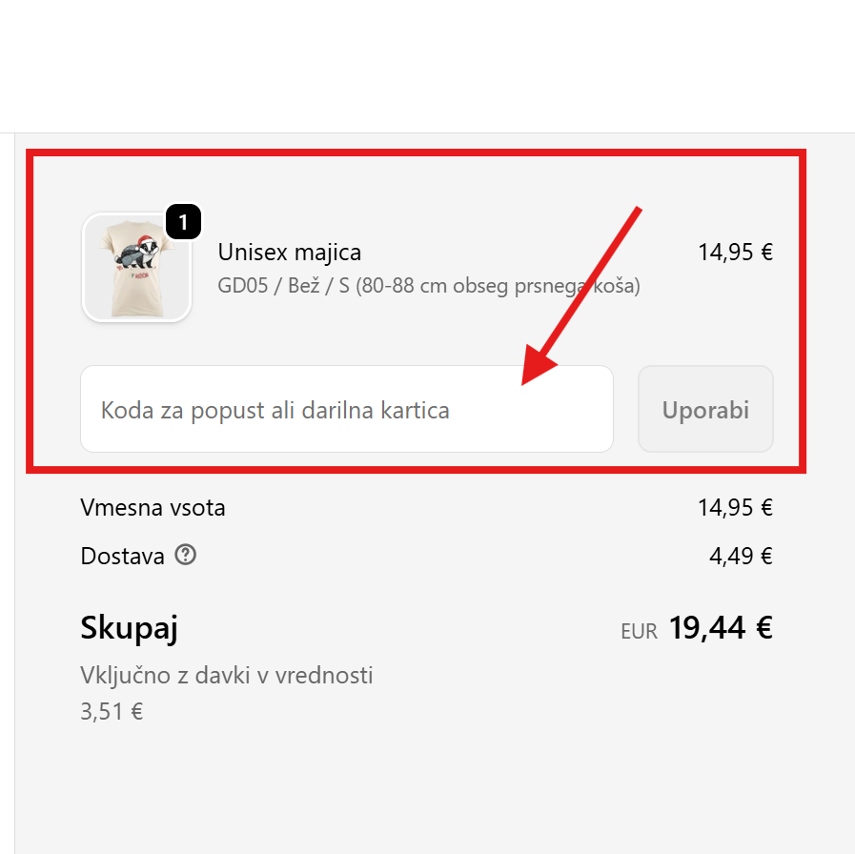Open the Unisex majica t-shirt thumbnail
Screen dimensions: 855x854
coord(136,268)
